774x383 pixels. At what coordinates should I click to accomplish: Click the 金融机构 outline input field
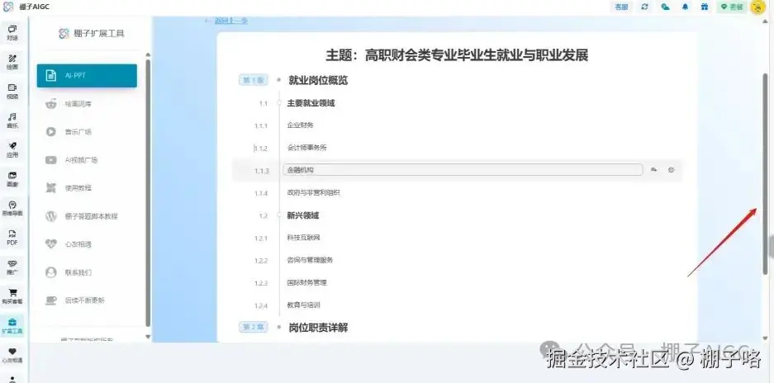pyautogui.click(x=463, y=170)
